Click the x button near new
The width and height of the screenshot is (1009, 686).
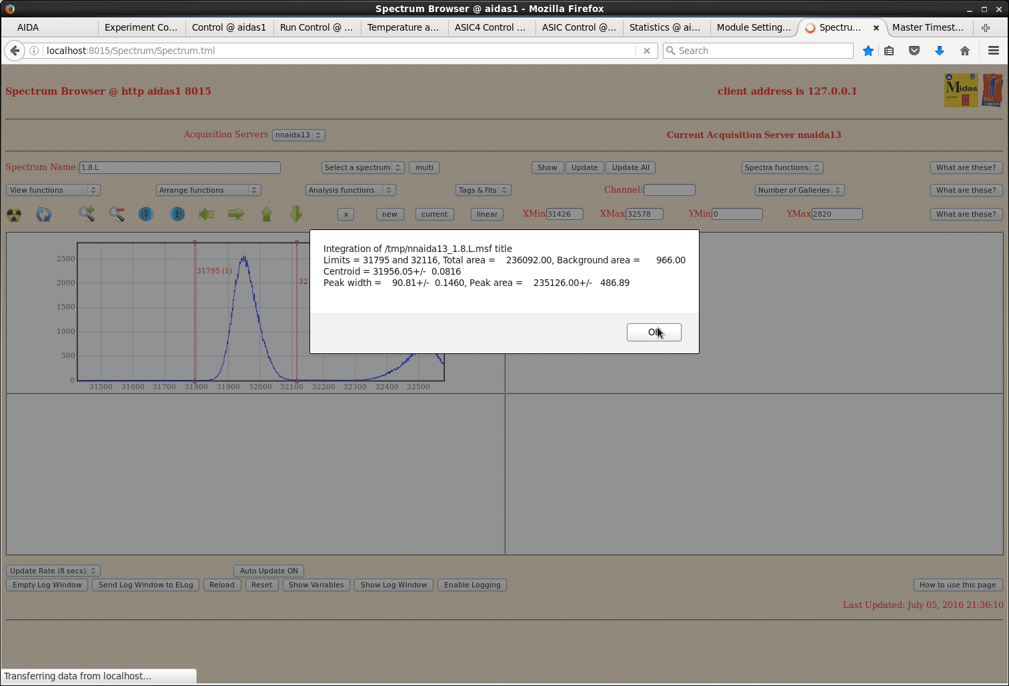click(x=346, y=214)
